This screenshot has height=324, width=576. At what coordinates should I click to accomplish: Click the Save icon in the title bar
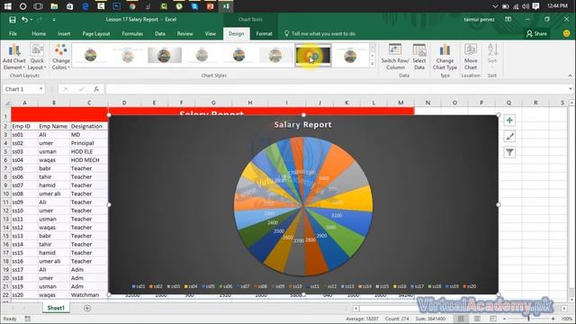coord(12,20)
